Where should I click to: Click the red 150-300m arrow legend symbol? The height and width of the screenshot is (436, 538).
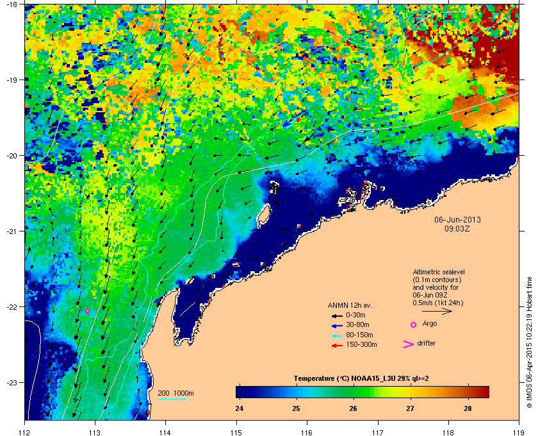pos(337,346)
